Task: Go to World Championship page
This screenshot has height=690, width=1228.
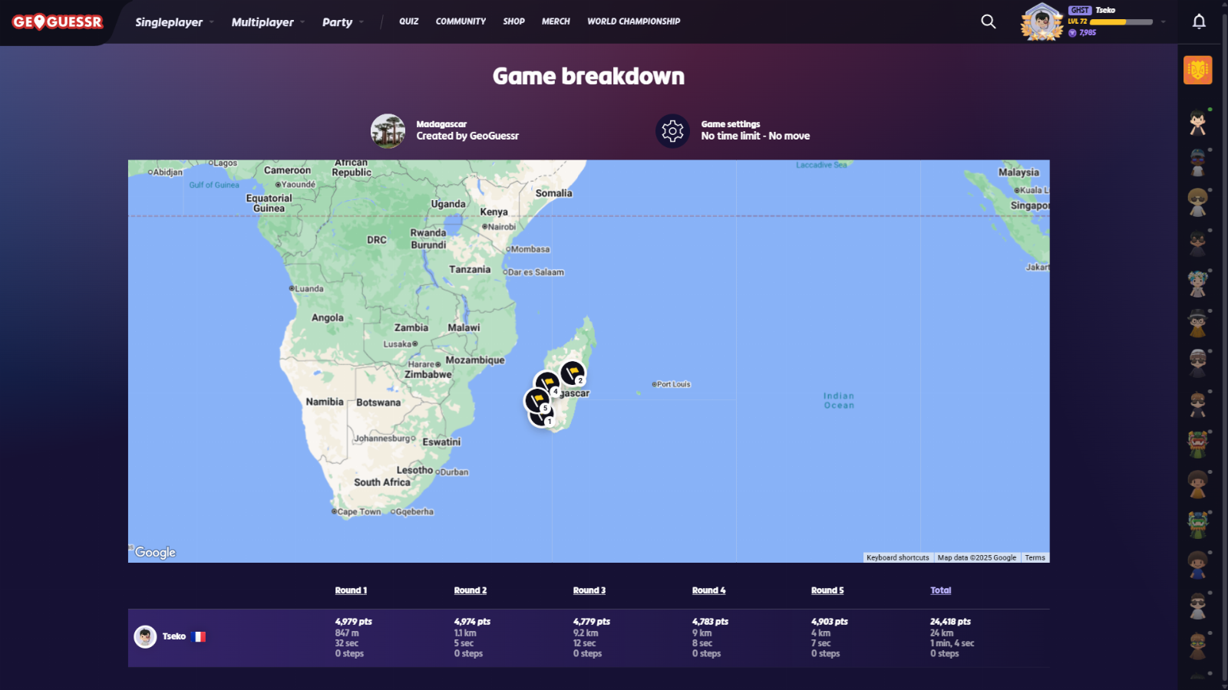Action: tap(633, 21)
